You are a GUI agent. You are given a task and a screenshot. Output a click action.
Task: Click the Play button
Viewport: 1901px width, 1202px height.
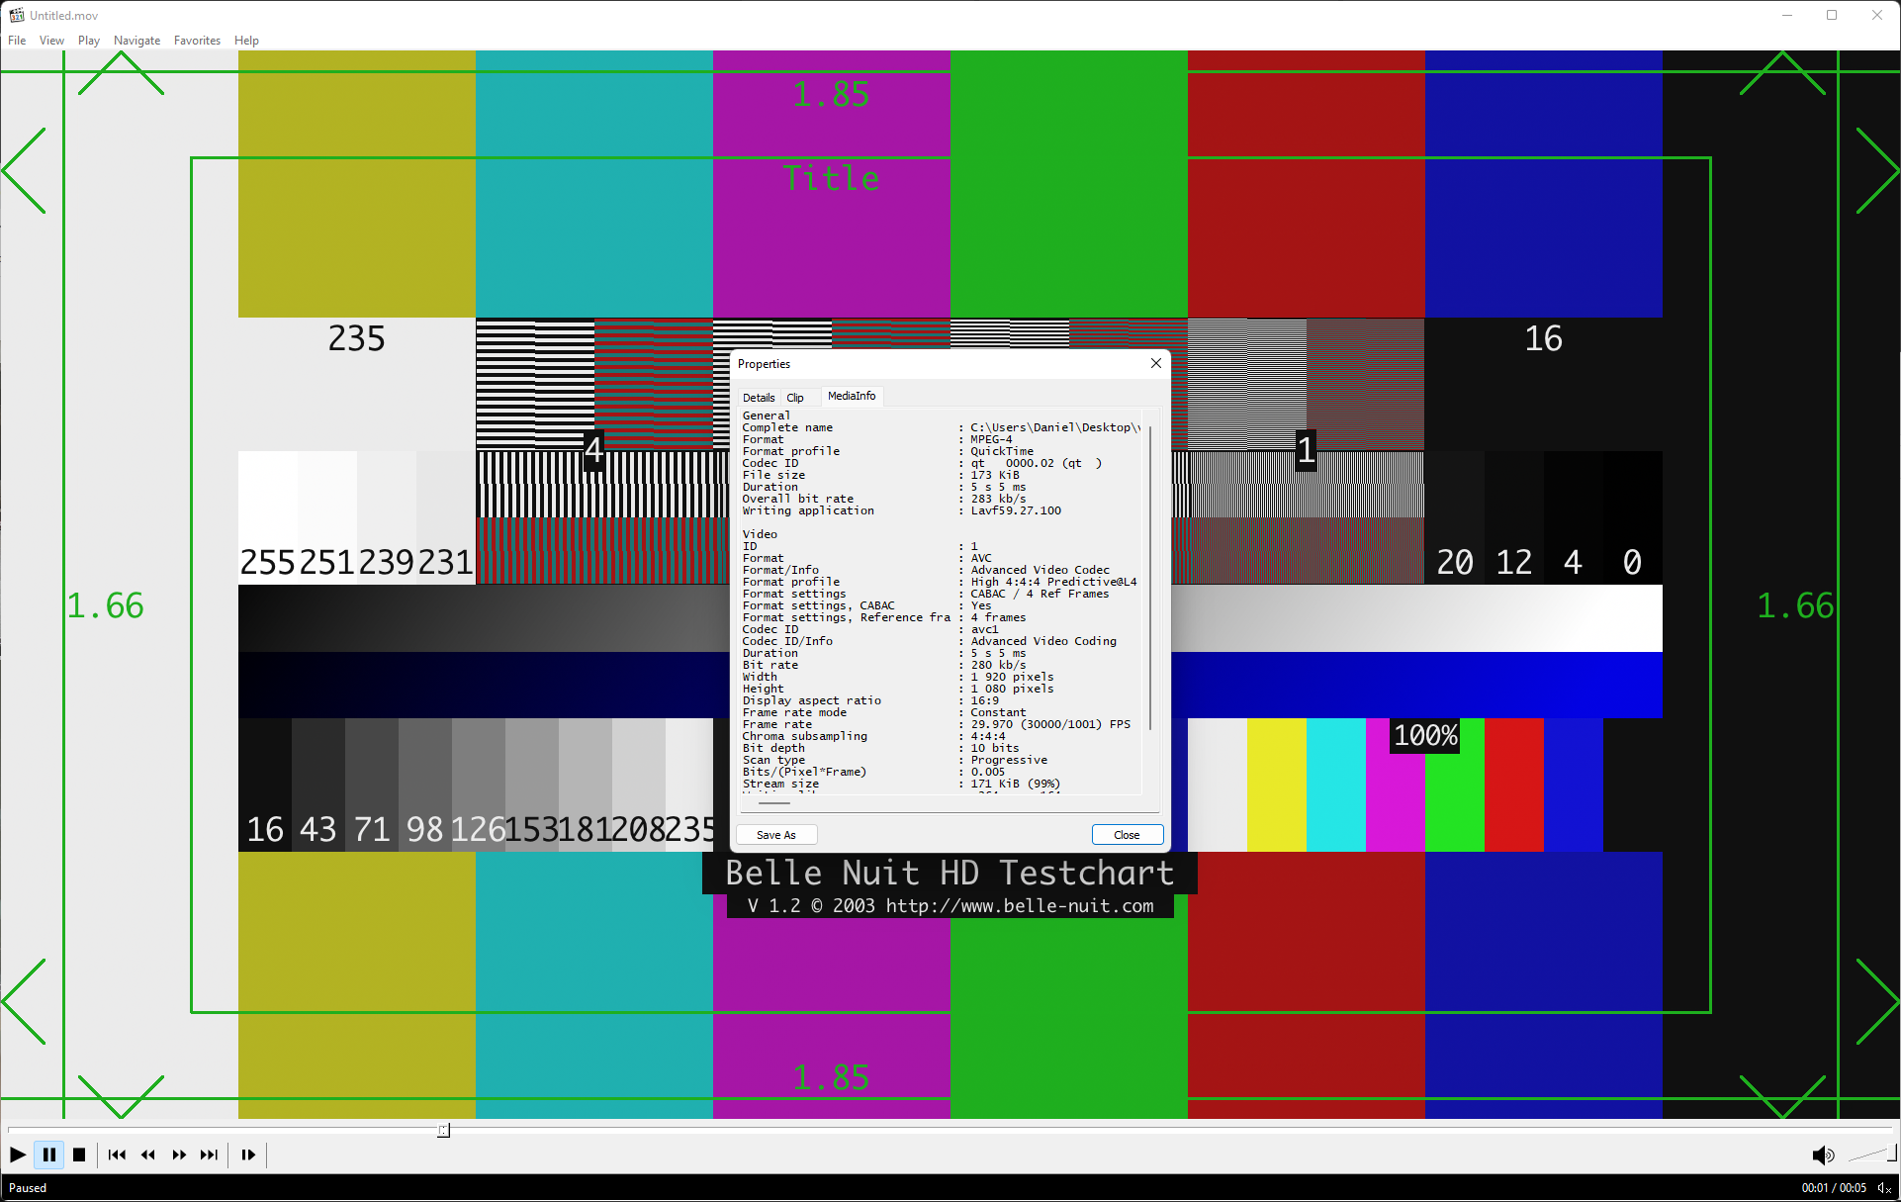[x=18, y=1155]
